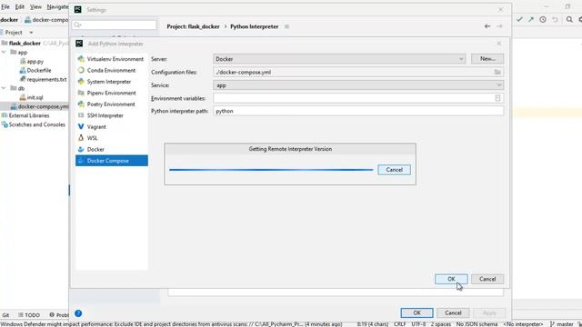
Task: Open help question mark in Settings
Action: (78, 313)
